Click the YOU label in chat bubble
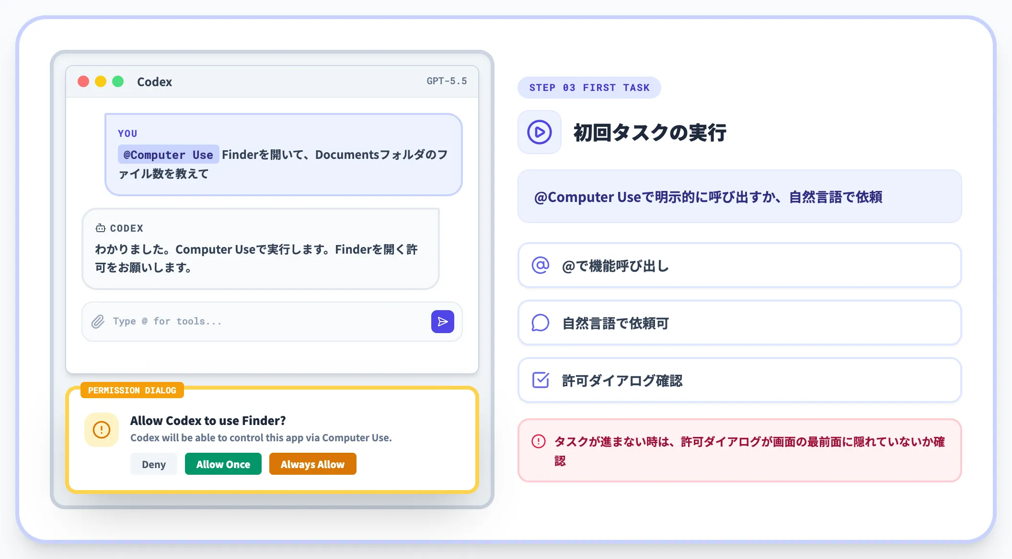Image resolution: width=1012 pixels, height=559 pixels. point(127,134)
